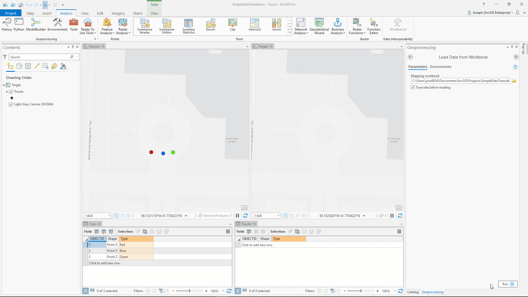The image size is (528, 297).
Task: Open the Cars table menu
Action: pyautogui.click(x=228, y=232)
